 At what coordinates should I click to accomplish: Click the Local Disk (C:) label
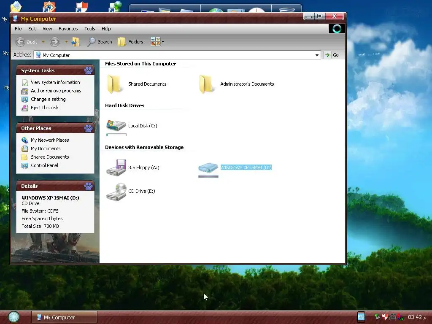[143, 126]
